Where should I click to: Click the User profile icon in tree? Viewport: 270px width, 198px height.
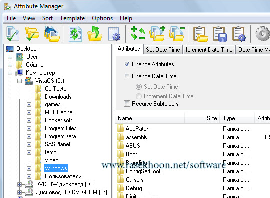click(x=19, y=57)
